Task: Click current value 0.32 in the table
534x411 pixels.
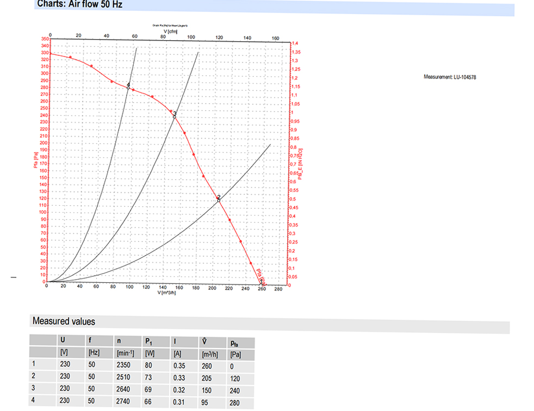Action: [179, 390]
